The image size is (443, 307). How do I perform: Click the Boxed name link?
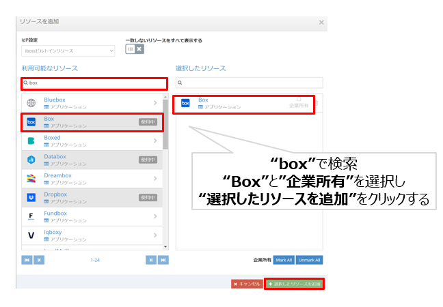52,138
